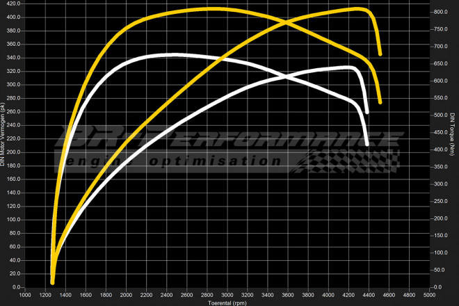Click the "Toerental (rpm)" x-axis title

228,302
